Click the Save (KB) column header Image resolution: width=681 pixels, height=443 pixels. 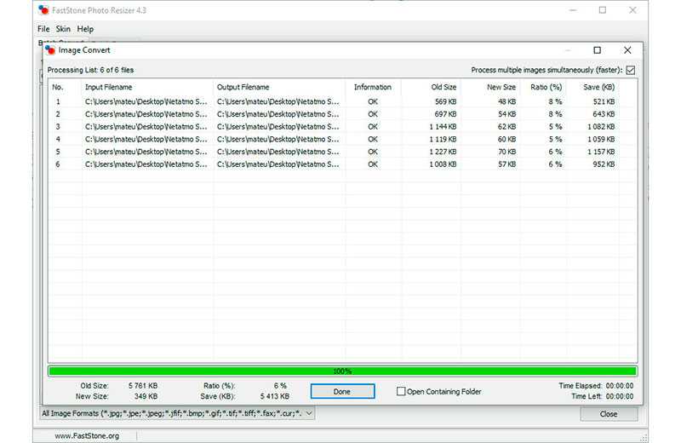click(599, 87)
